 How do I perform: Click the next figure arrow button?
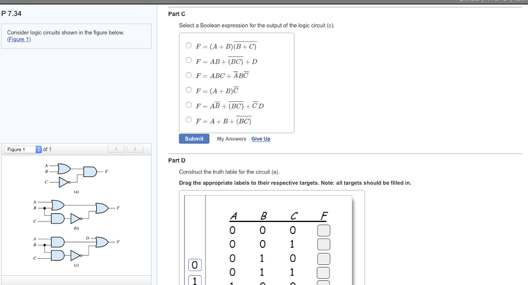pyautogui.click(x=135, y=149)
